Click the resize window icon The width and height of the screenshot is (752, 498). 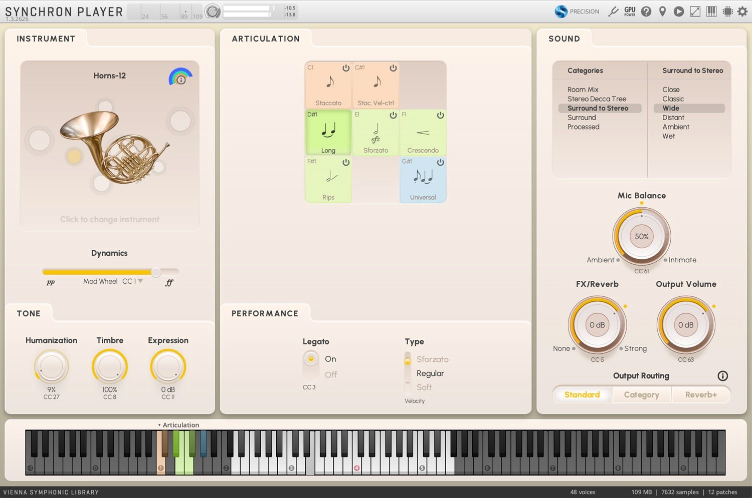coord(695,11)
